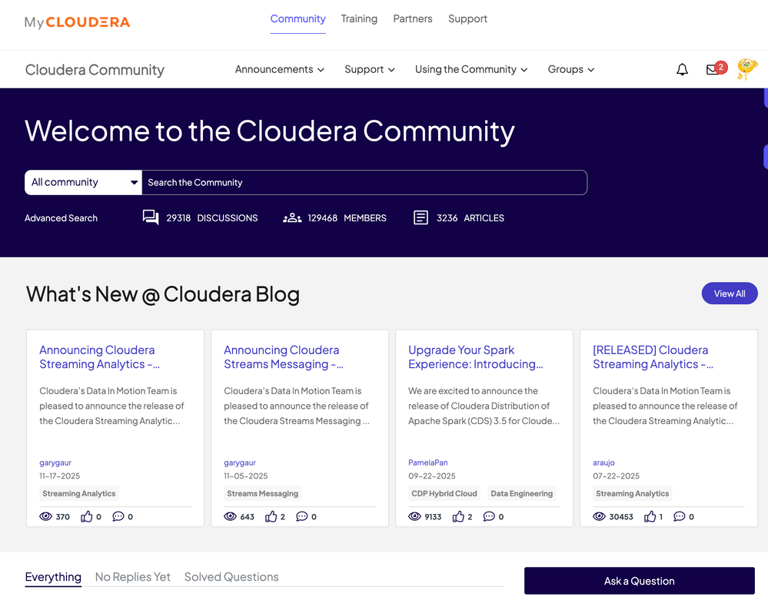Go to the Community top tab
This screenshot has width=768, height=600.
[298, 18]
